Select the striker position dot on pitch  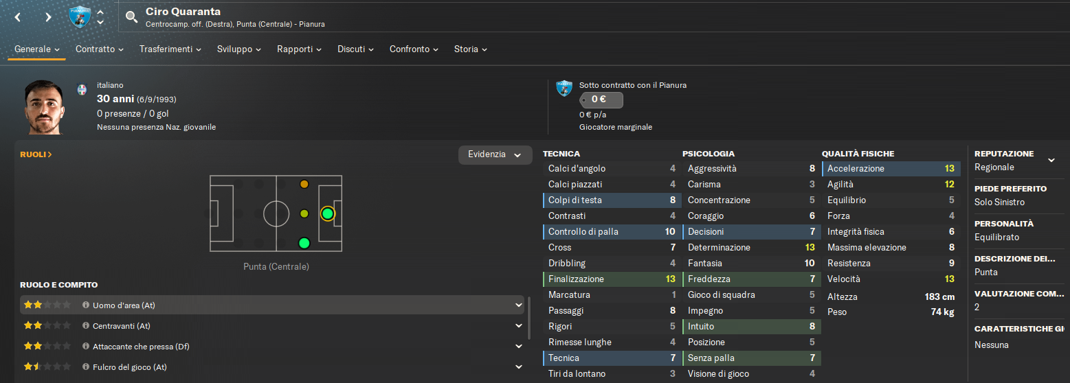(x=327, y=213)
